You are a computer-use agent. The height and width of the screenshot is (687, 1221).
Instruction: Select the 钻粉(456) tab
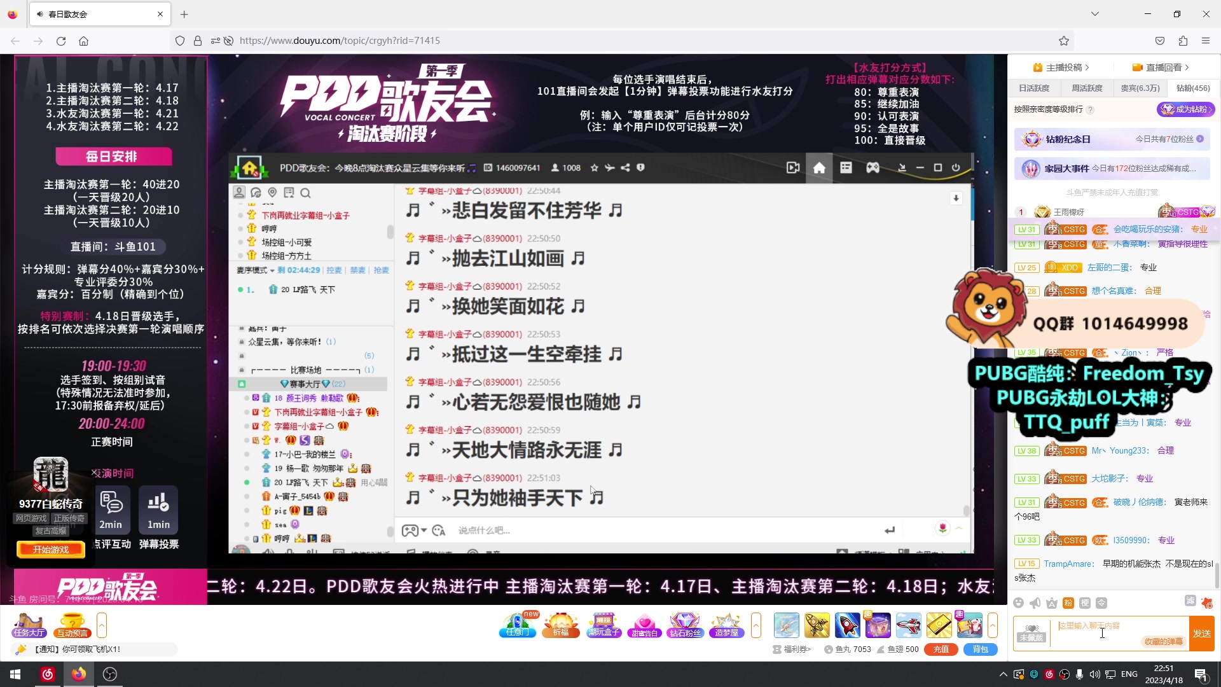coord(1193,88)
